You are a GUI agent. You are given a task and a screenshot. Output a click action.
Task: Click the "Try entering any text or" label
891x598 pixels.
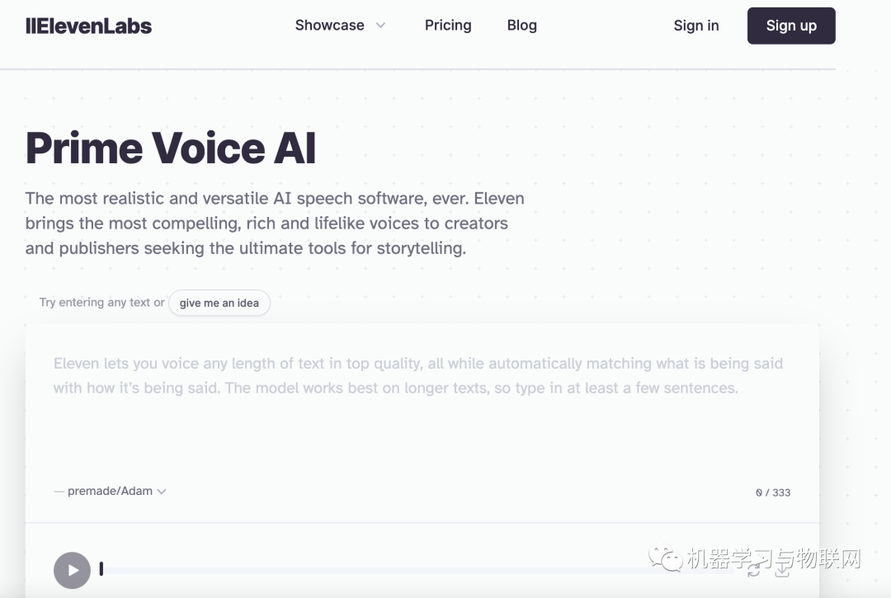click(101, 303)
